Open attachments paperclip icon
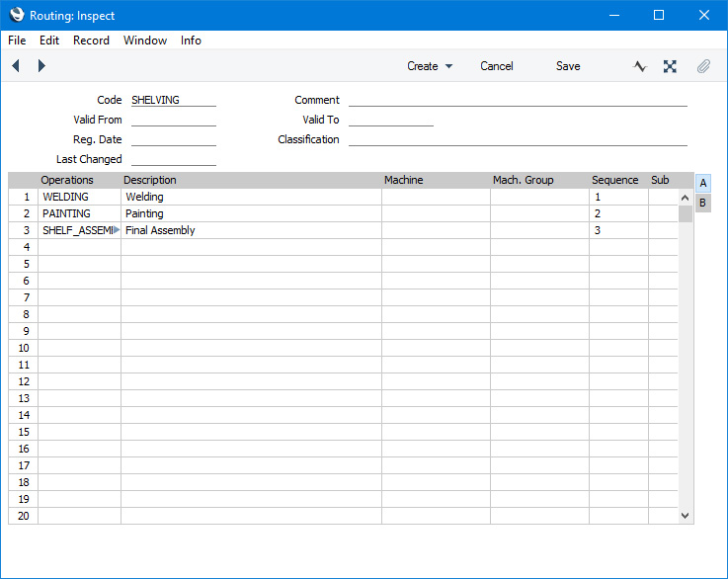 703,66
